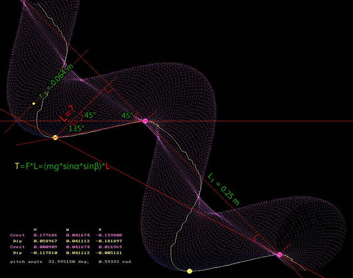Image resolution: width=353 pixels, height=278 pixels.
Task: Click the crest x value 0.000909
Action: (x=45, y=247)
